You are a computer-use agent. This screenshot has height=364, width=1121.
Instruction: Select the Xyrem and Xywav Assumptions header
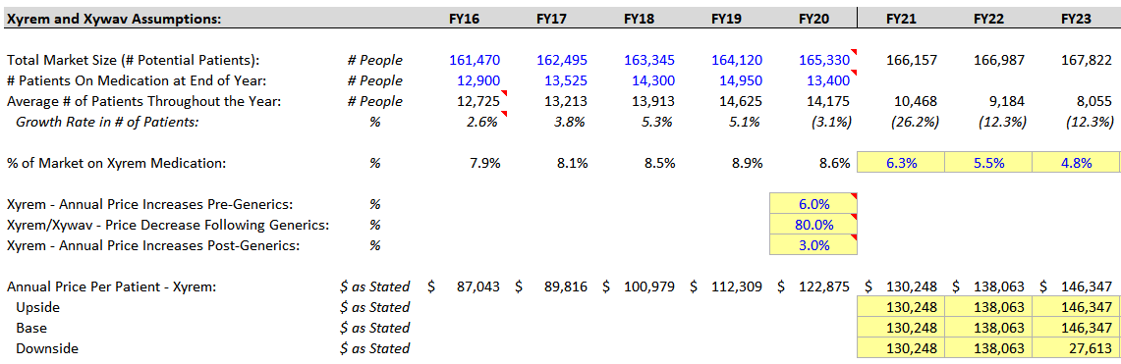(114, 20)
